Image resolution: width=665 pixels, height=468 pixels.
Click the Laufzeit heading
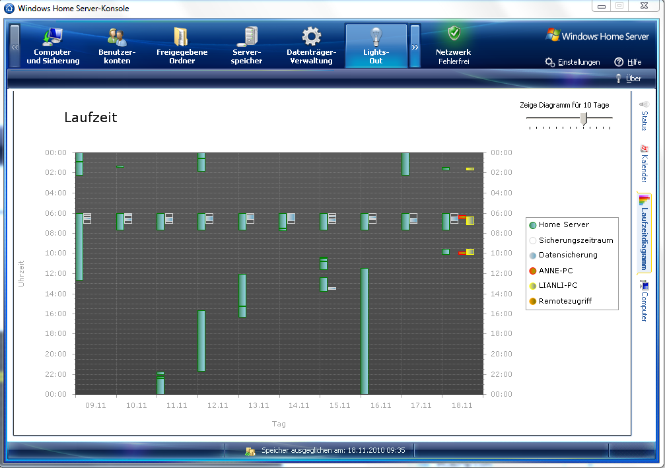coord(90,117)
